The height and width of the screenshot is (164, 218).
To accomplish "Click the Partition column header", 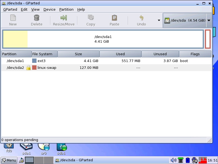I will [x=17, y=54].
